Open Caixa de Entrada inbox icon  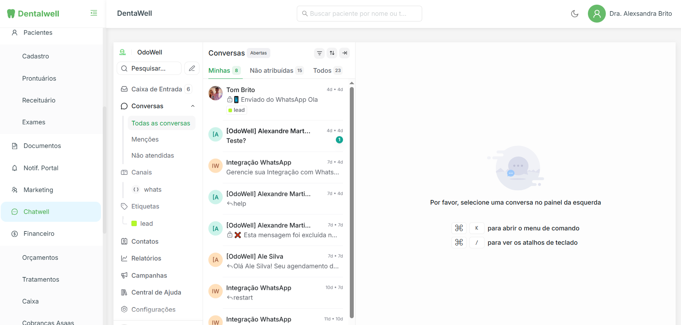tap(124, 89)
